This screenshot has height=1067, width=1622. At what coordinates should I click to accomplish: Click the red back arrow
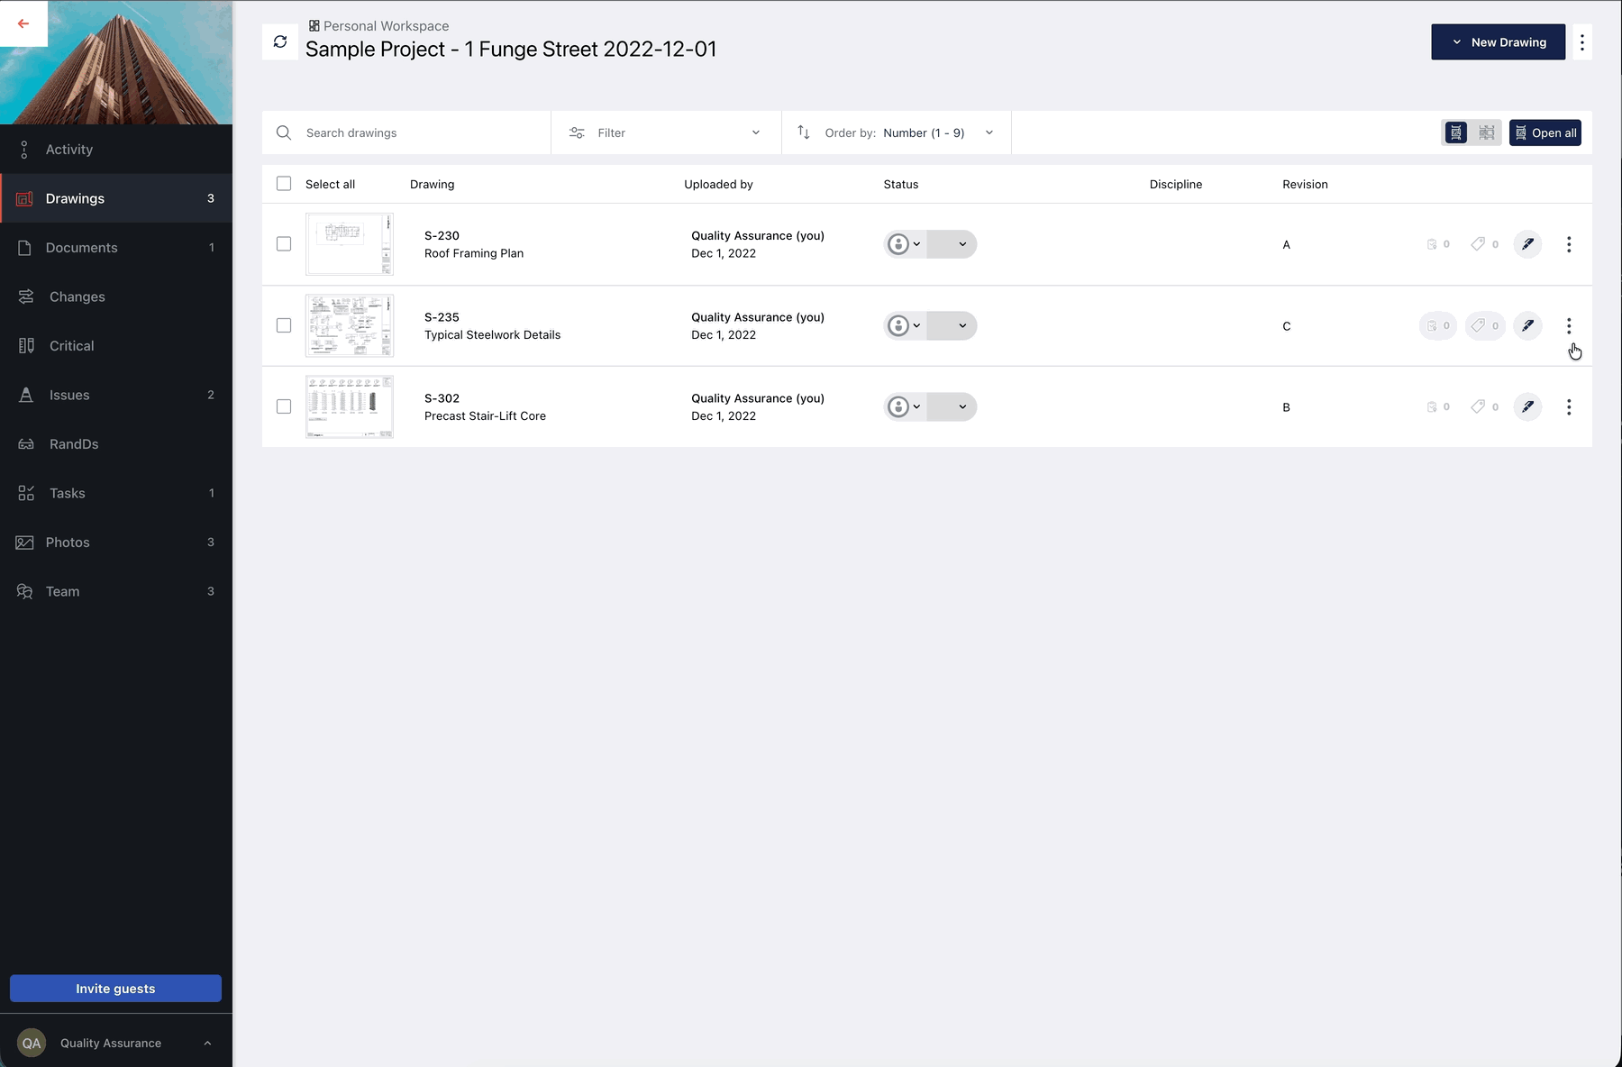click(23, 23)
